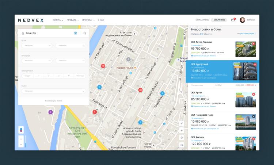This screenshot has width=274, height=165.
Task: Click the red '120' map cluster marker
Action: tap(103, 66)
